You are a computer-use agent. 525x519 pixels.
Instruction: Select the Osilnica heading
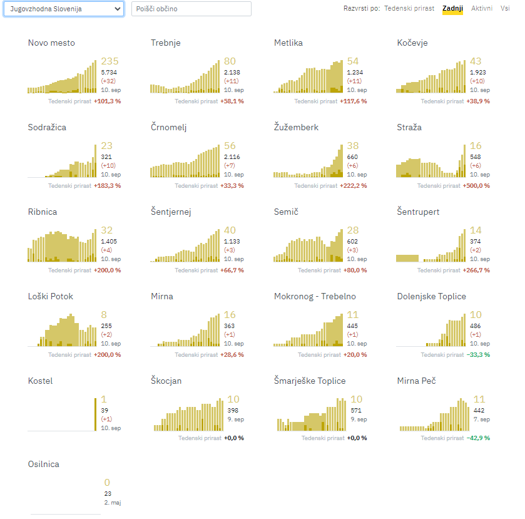coord(44,464)
